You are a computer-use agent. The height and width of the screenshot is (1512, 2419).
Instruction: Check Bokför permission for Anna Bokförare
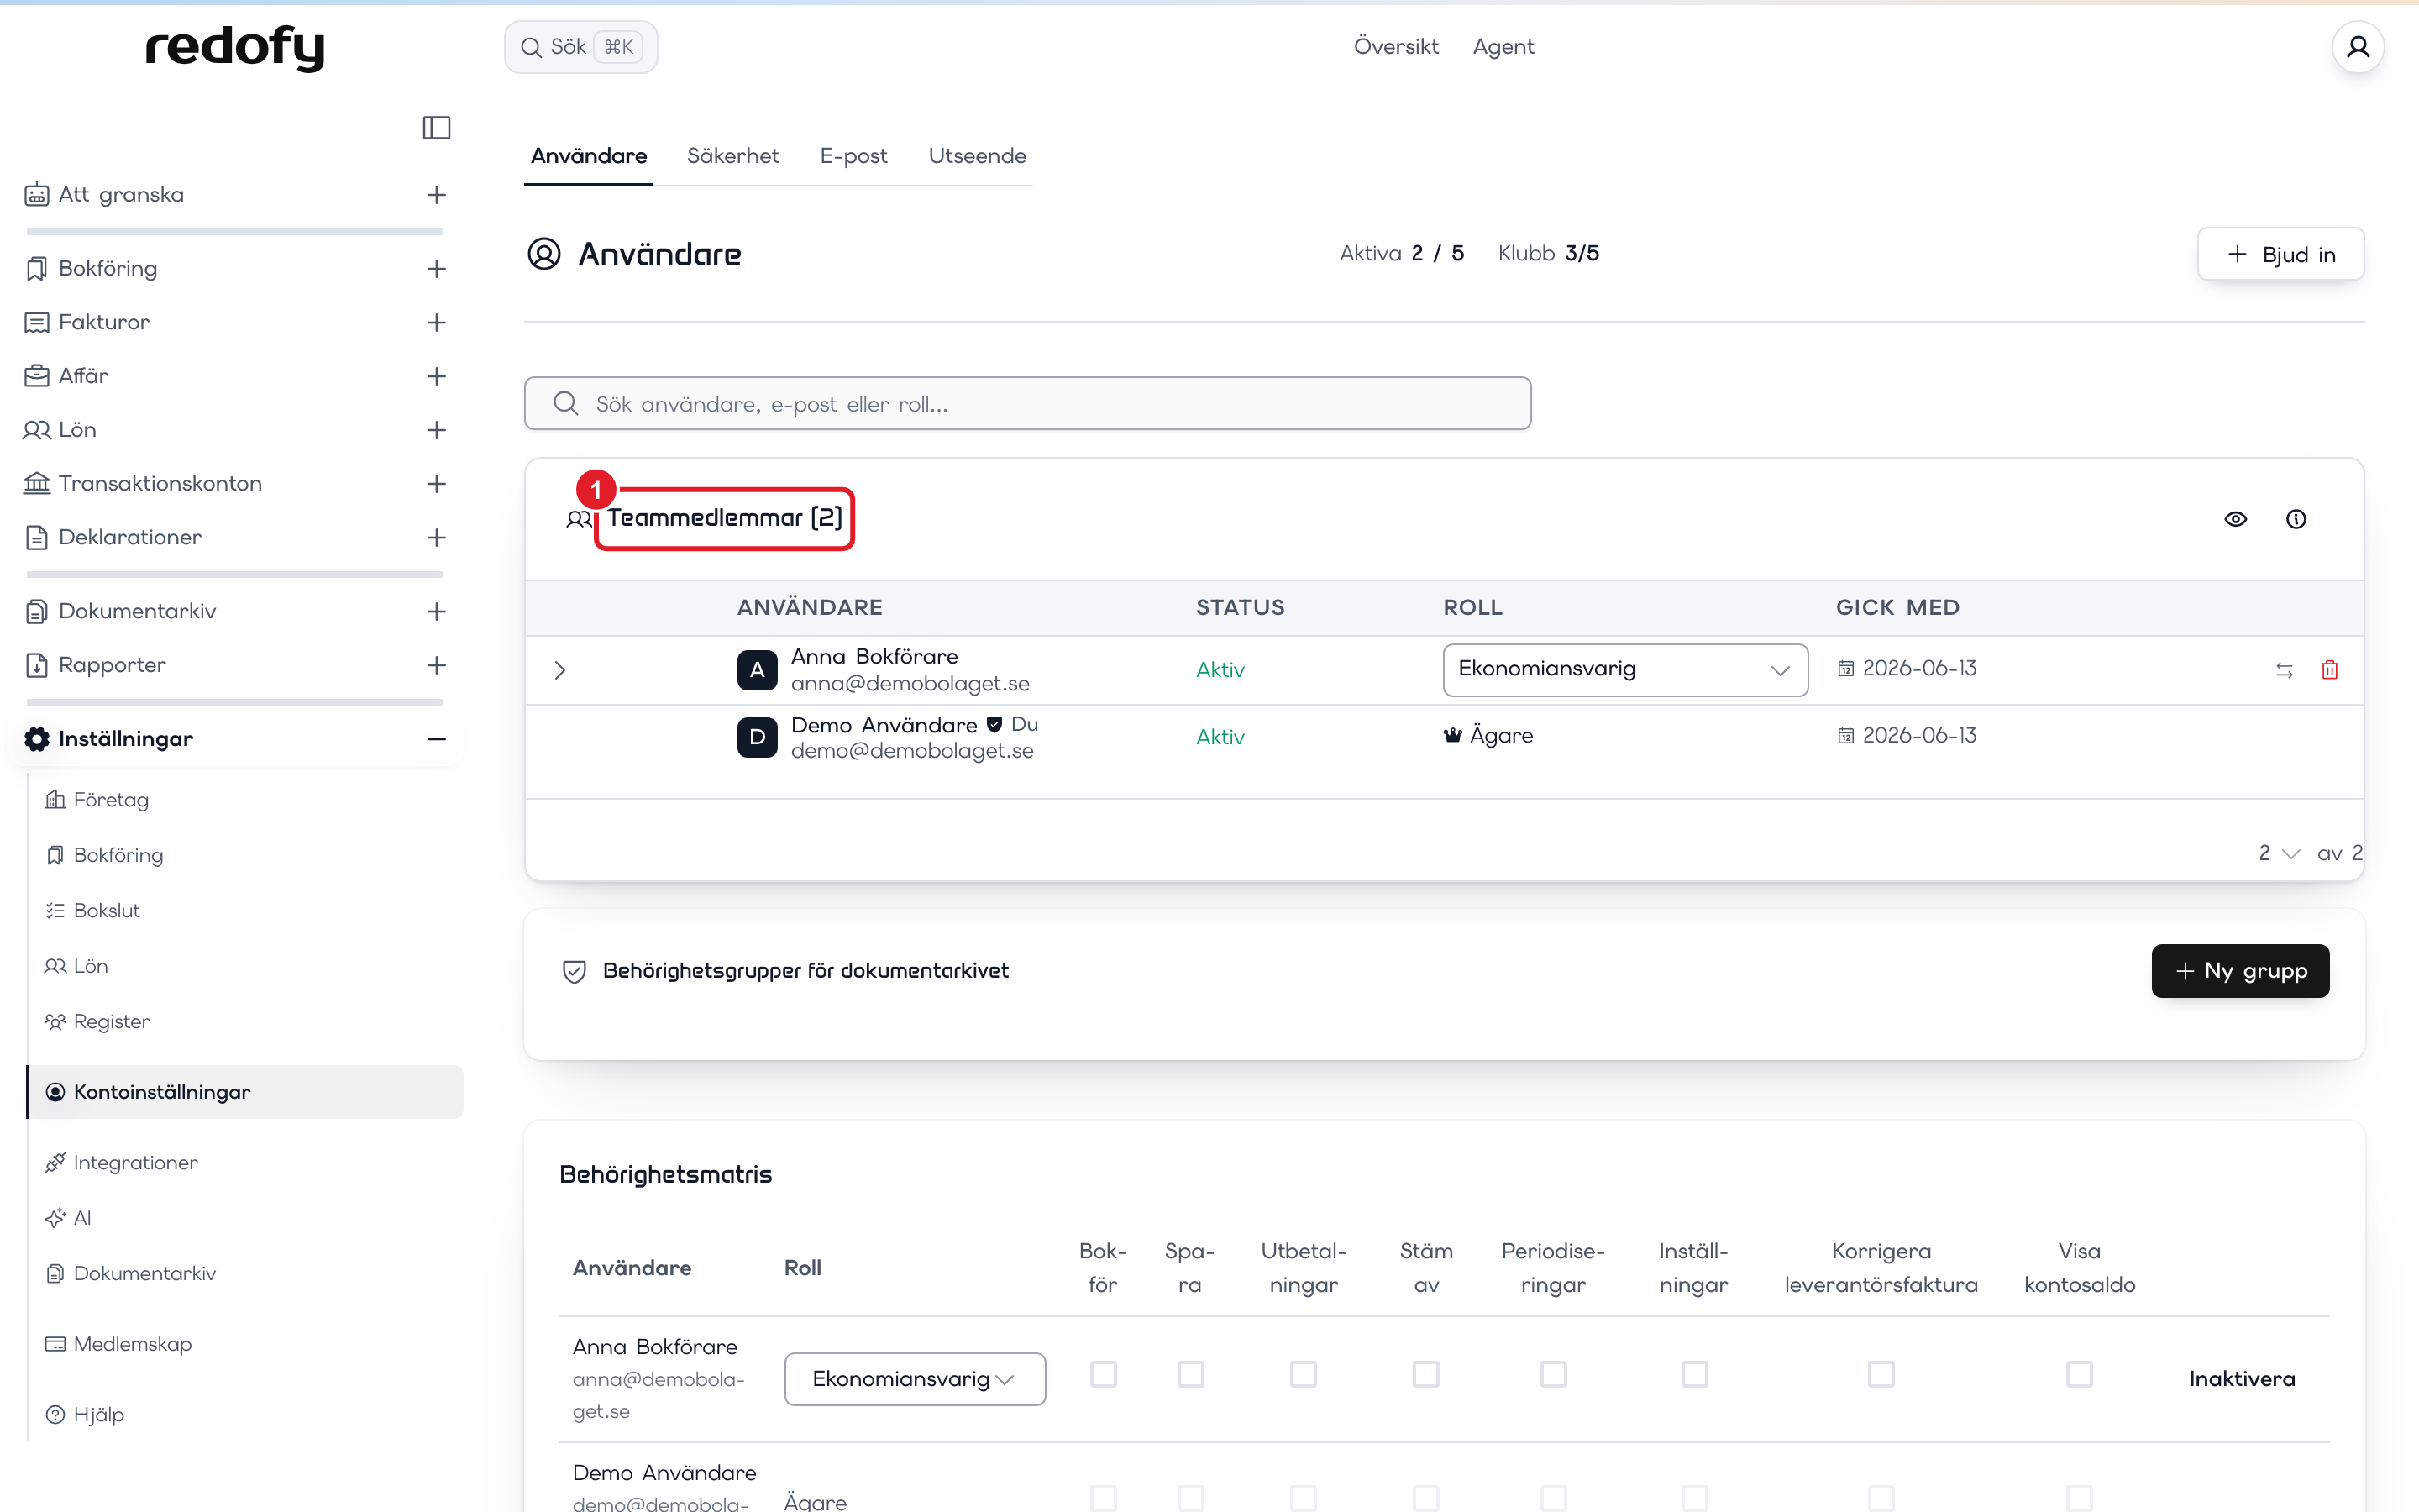(x=1103, y=1374)
